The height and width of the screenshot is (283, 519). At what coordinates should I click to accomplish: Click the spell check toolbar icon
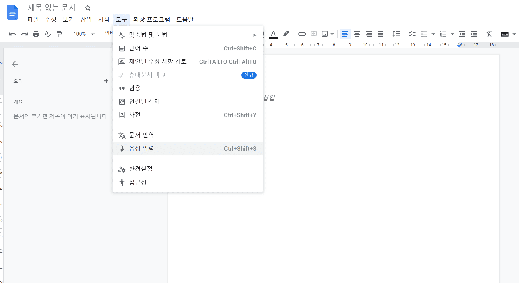pyautogui.click(x=48, y=34)
